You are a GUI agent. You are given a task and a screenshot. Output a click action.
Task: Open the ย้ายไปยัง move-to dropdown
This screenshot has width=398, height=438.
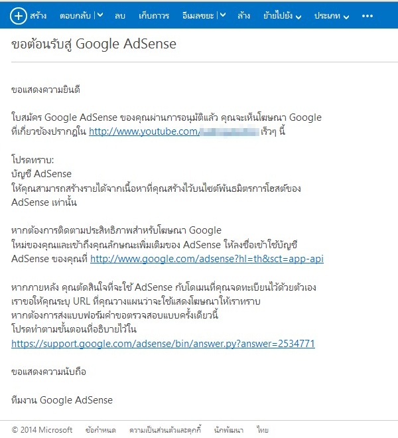click(x=282, y=16)
